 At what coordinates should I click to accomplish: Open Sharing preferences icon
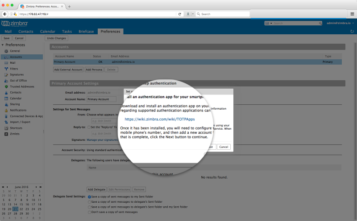coord(6,104)
